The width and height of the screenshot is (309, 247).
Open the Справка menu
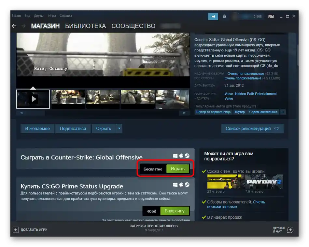point(66,16)
